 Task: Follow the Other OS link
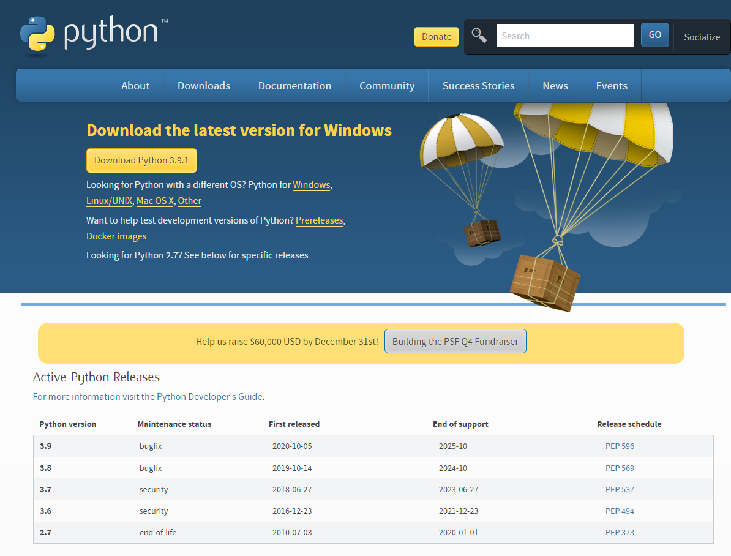click(189, 201)
